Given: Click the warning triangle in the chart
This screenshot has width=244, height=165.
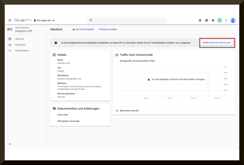Looking at the screenshot, I should click(x=149, y=79).
